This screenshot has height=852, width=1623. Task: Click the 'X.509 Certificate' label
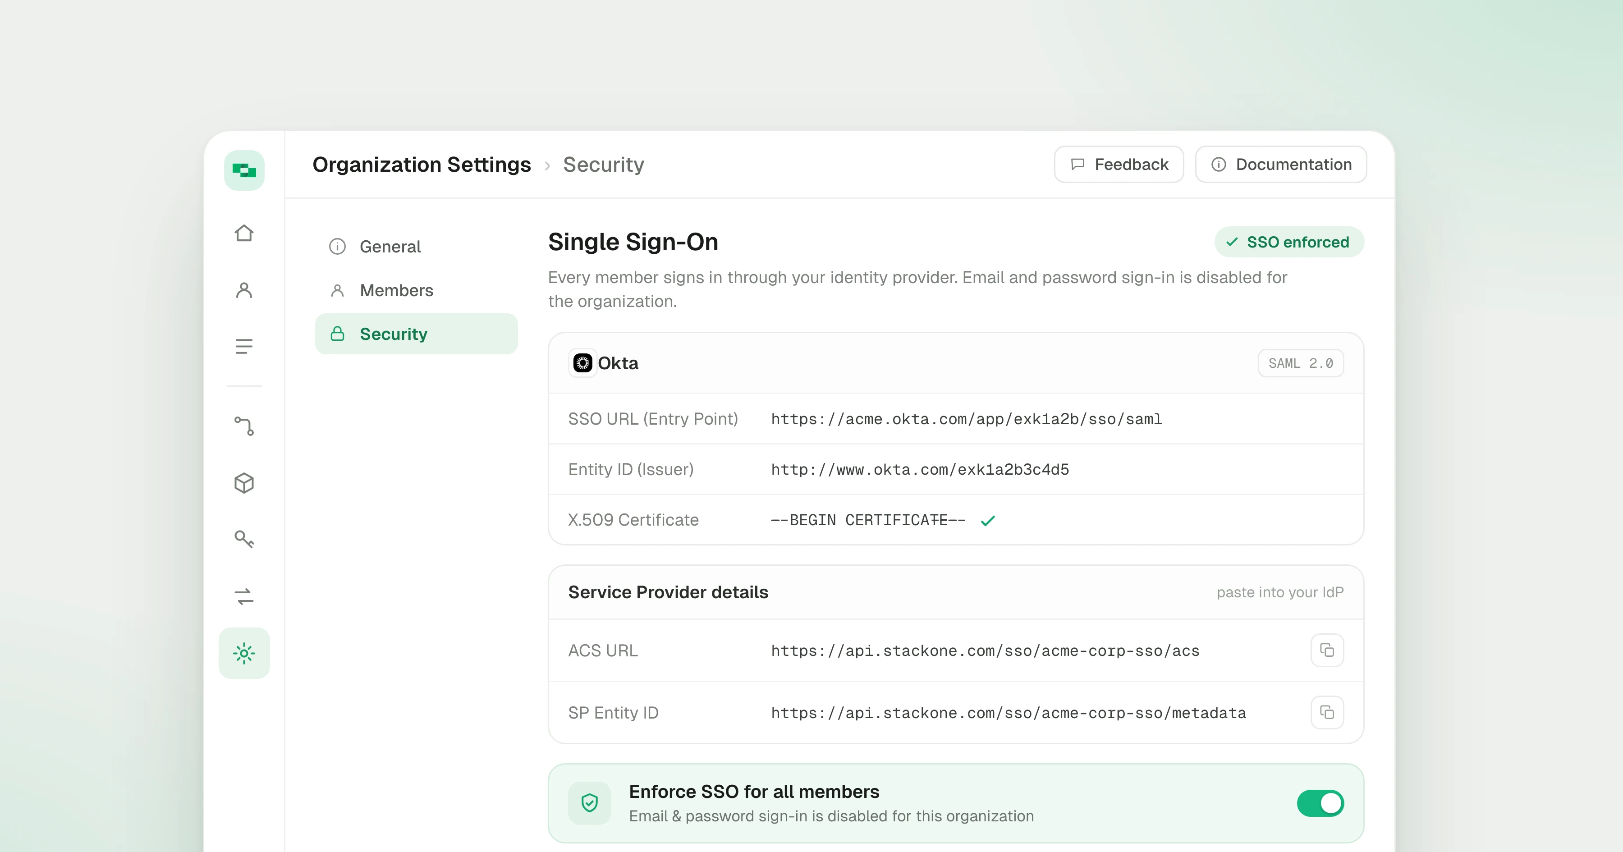click(x=633, y=520)
